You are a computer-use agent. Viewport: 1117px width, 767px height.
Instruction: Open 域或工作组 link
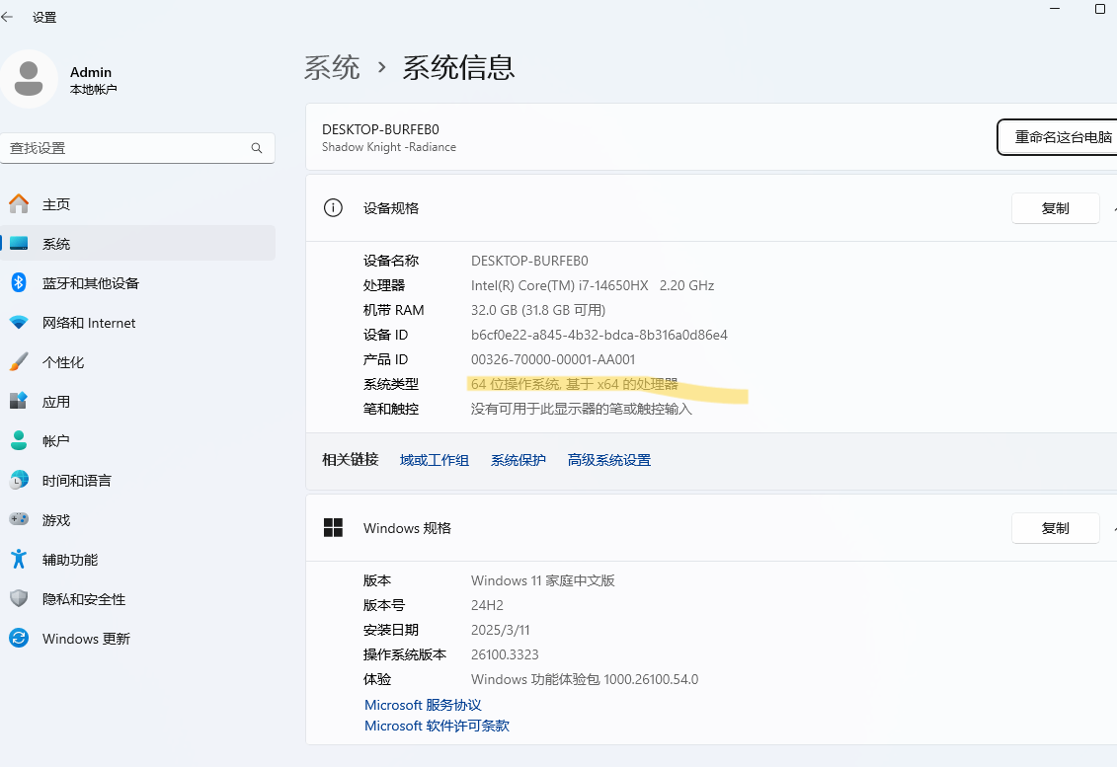tap(434, 460)
